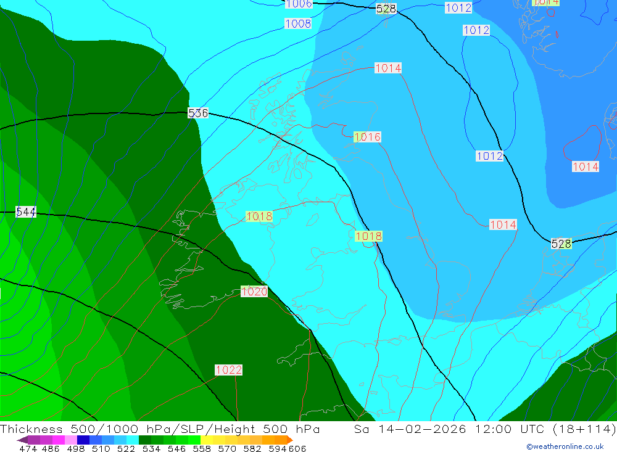This screenshot has width=617, height=452.
Task: Click legend value 486
Action: [51, 448]
